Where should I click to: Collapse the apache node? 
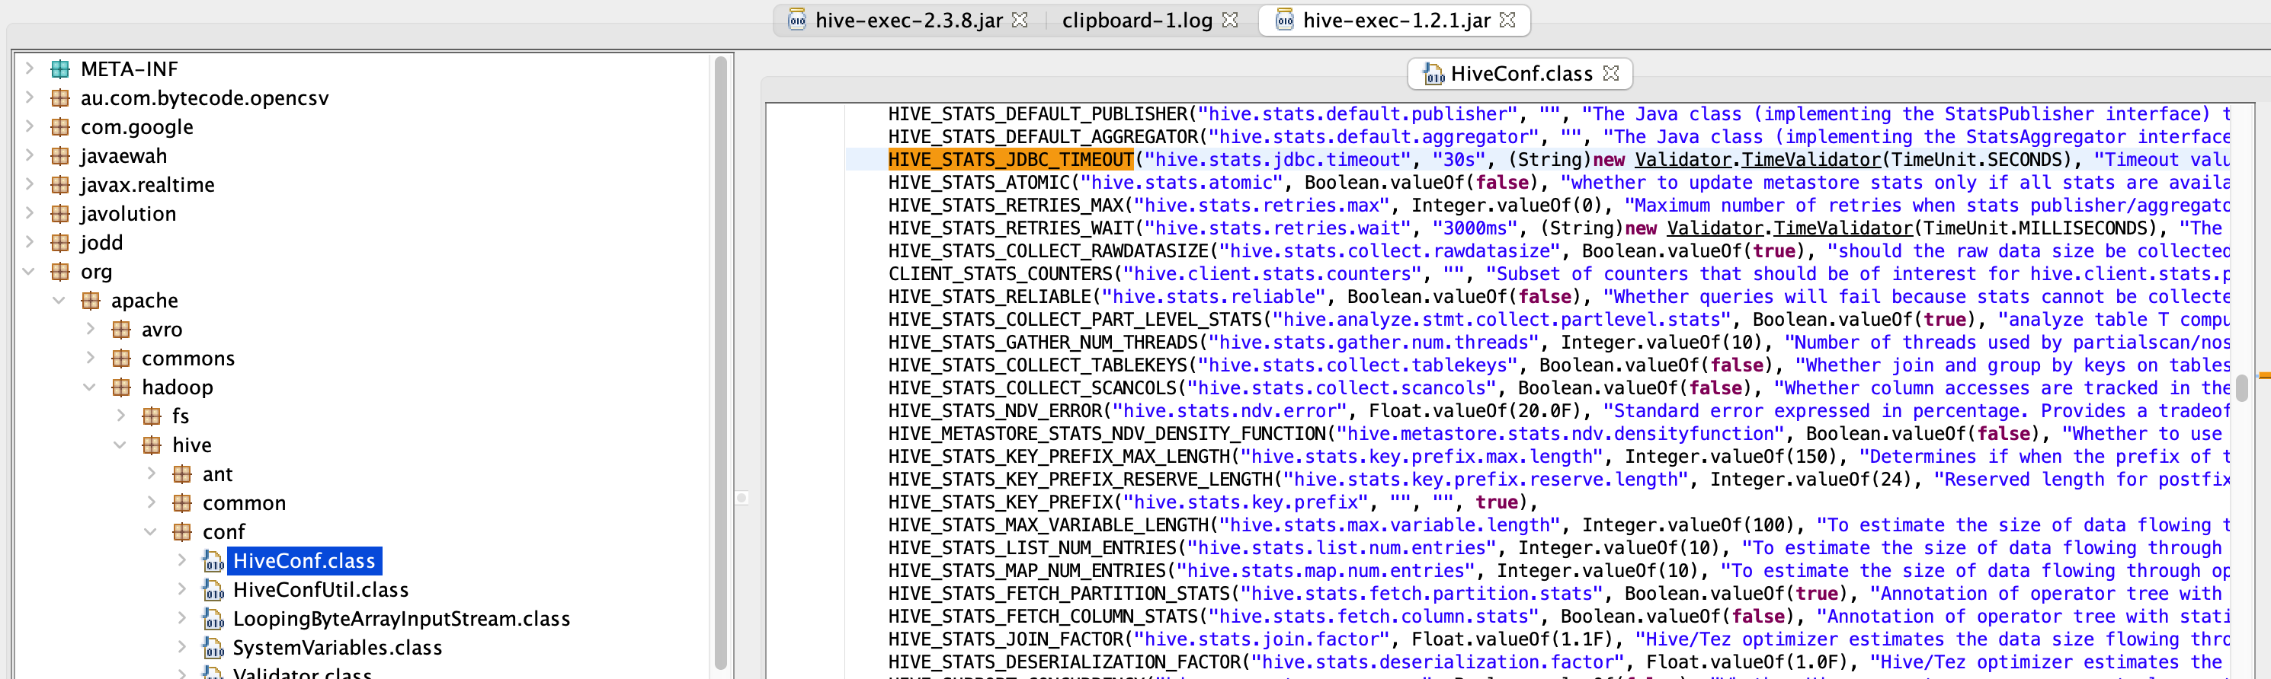click(59, 301)
